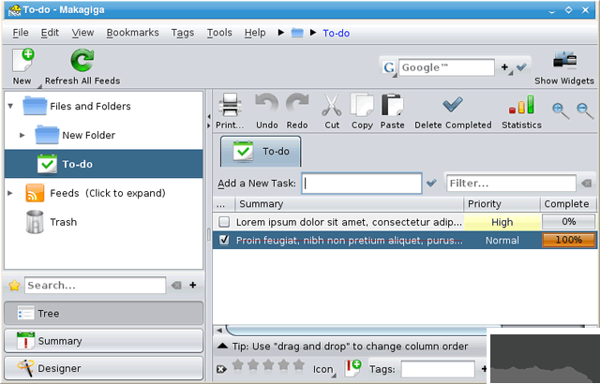
Task: Expand the Feeds node
Action: tap(10, 193)
